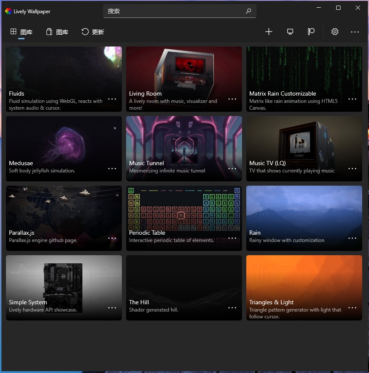Open the Music TV (LQ) options menu
Viewport: 369px width, 373px height.
(x=352, y=169)
